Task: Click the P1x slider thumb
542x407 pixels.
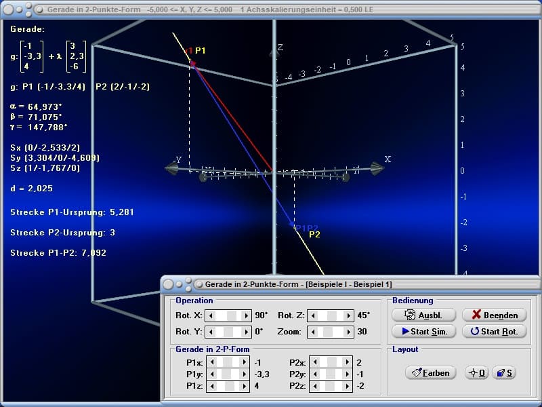Action: coord(227,362)
